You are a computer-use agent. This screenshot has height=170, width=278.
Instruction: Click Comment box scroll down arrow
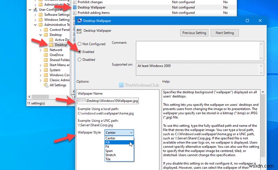[261, 58]
